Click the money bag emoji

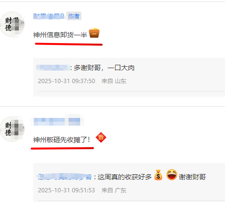[x=158, y=175]
